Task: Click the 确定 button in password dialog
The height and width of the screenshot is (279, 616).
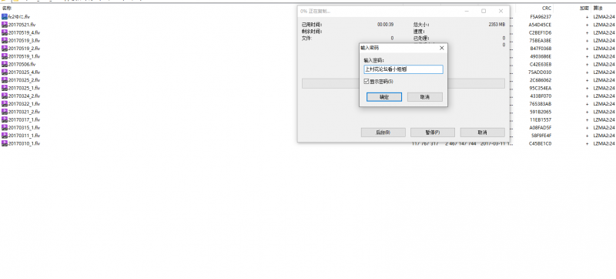Action: pyautogui.click(x=383, y=97)
